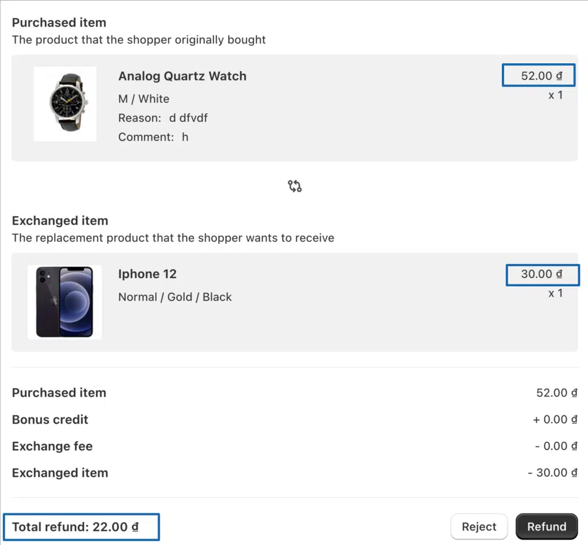This screenshot has width=588, height=545.
Task: Click the exchange swap arrows icon
Action: [295, 186]
